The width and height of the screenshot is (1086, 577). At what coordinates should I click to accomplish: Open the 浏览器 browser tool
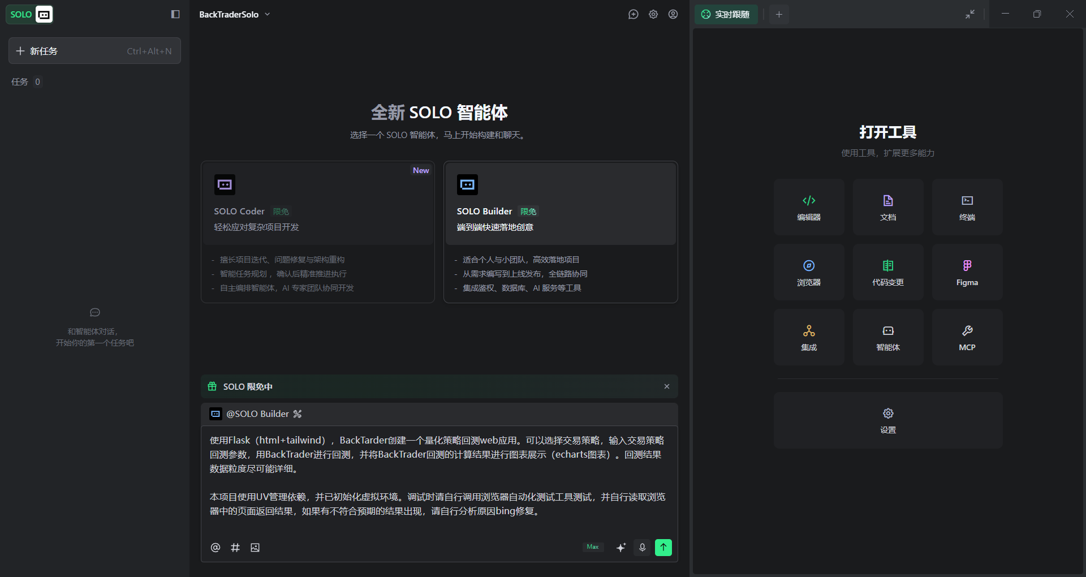[x=809, y=272]
